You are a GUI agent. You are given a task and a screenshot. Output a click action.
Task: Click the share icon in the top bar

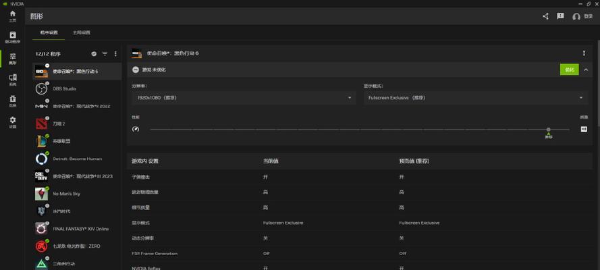pos(545,16)
